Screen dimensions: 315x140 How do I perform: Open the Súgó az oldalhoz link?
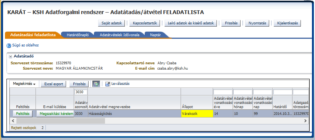tap(25, 46)
